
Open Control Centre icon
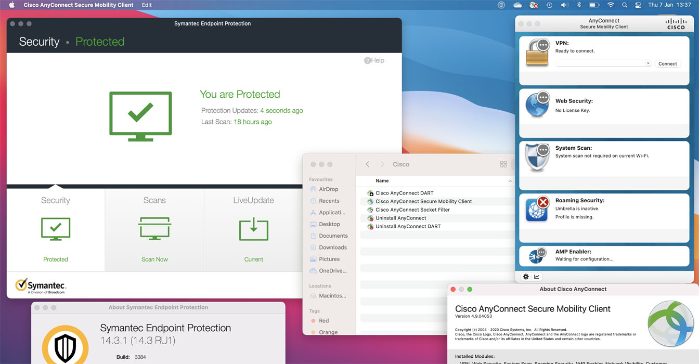tap(639, 5)
